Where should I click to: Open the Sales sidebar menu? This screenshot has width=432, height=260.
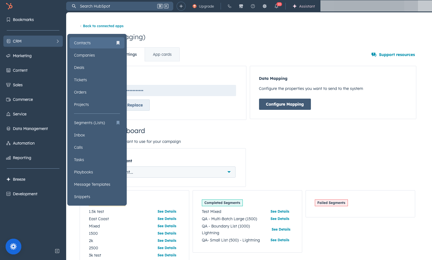tap(33, 85)
